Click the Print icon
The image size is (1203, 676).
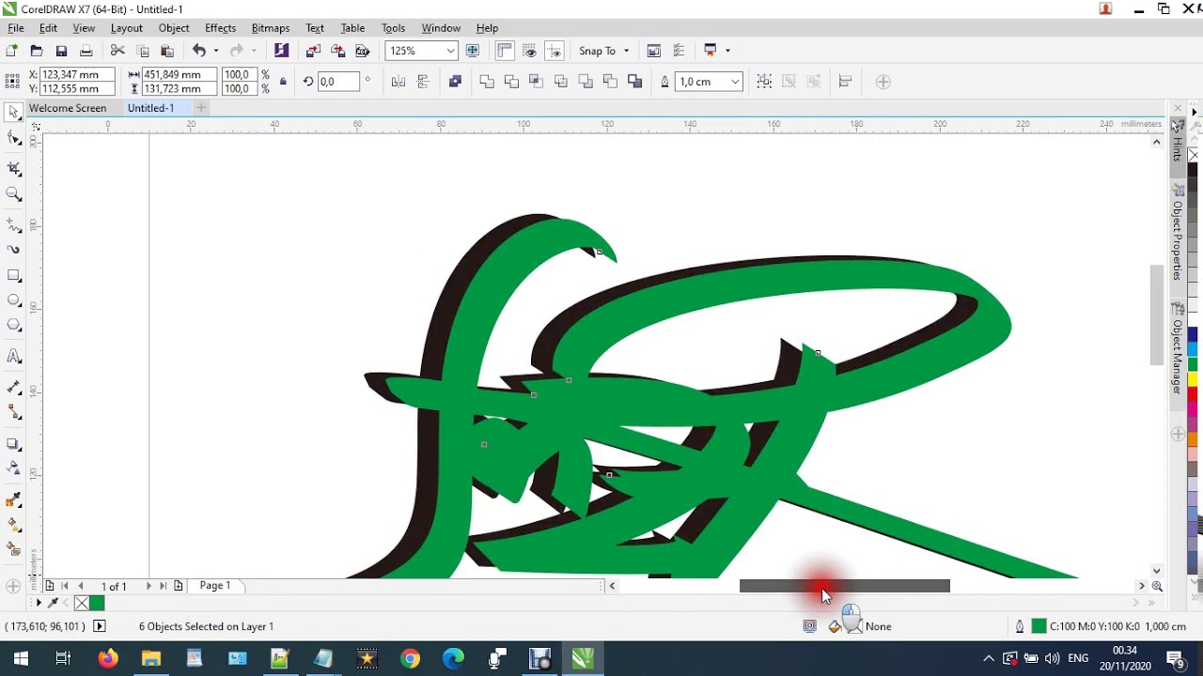coord(86,51)
